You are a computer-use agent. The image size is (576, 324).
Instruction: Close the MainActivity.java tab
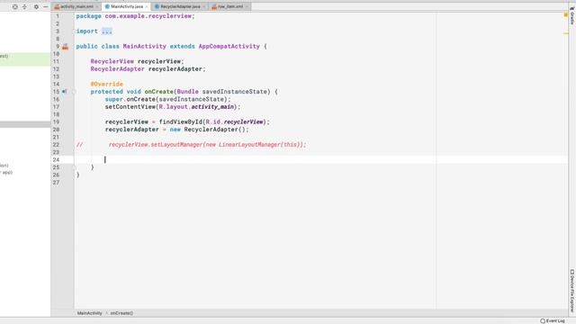click(147, 6)
